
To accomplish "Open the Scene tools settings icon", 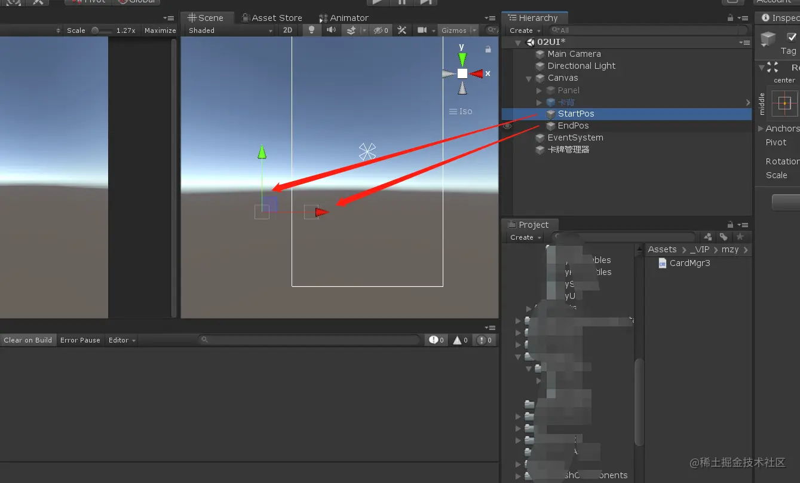I will click(402, 30).
